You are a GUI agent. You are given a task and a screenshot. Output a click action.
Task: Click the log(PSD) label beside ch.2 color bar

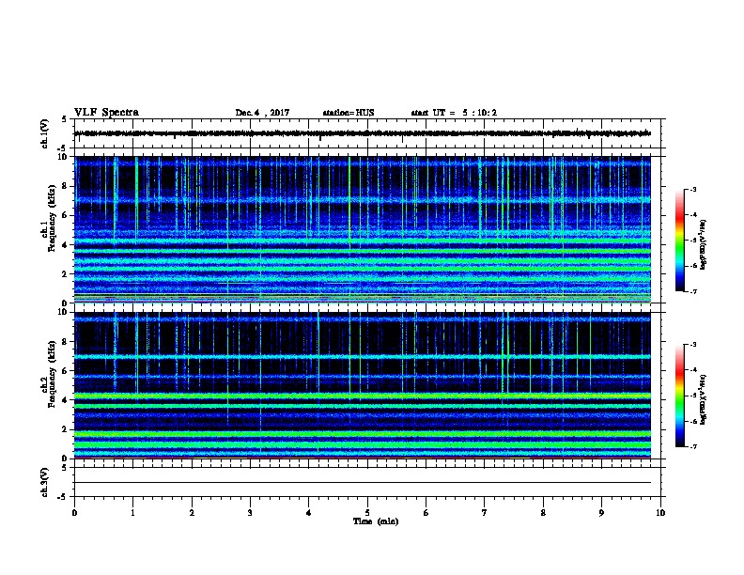[x=704, y=400]
